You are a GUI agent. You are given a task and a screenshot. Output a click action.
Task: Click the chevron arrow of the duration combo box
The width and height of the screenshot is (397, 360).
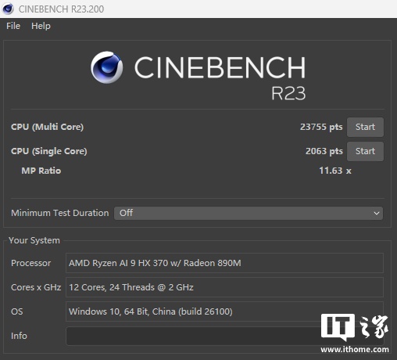377,213
